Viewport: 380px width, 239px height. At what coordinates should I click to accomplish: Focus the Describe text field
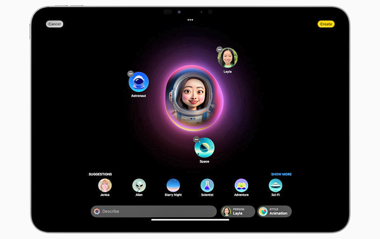154,211
